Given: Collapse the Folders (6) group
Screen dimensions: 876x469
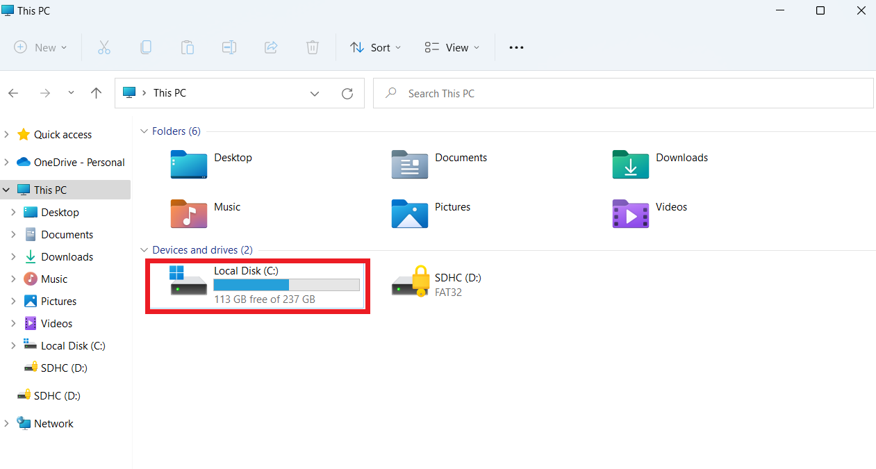Looking at the screenshot, I should point(144,131).
